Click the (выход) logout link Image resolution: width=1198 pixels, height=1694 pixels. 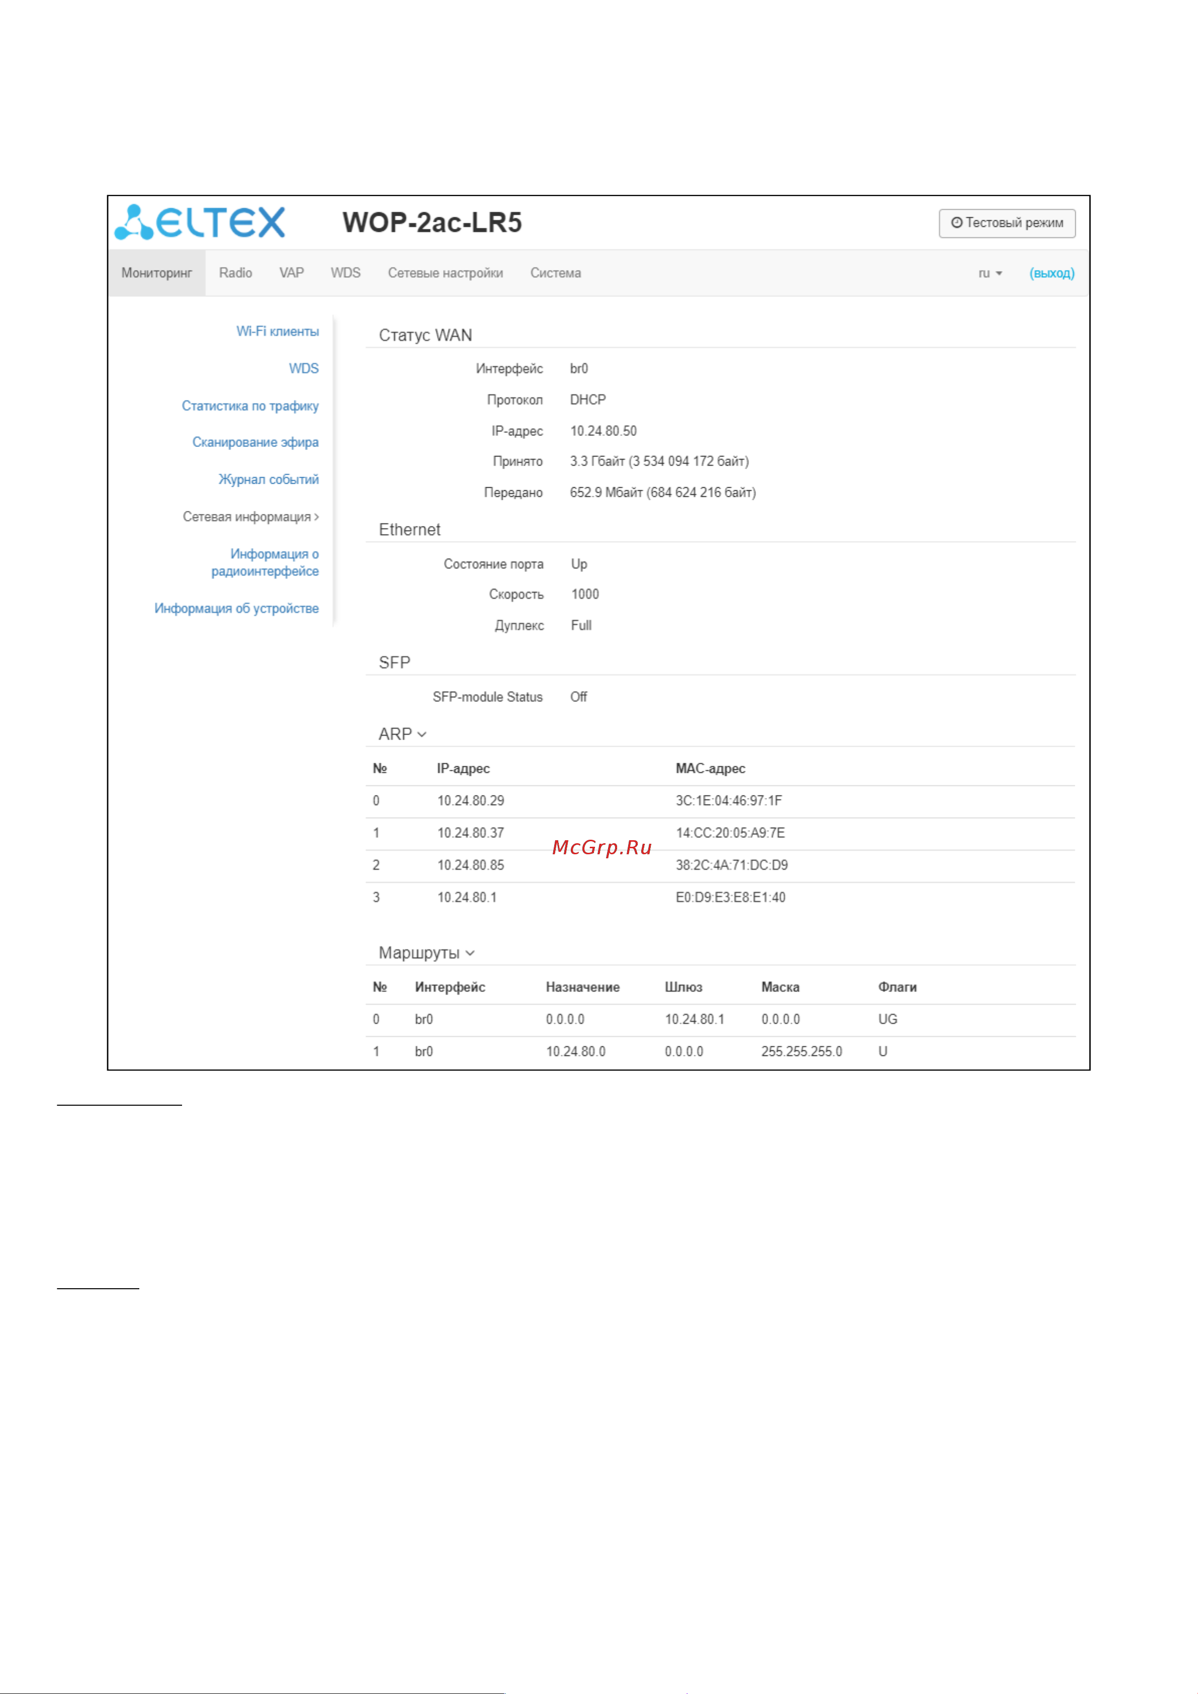[1052, 273]
